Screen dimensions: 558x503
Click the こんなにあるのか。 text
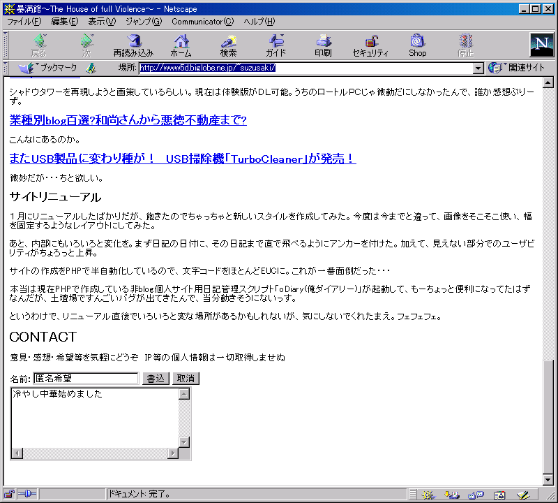click(45, 140)
